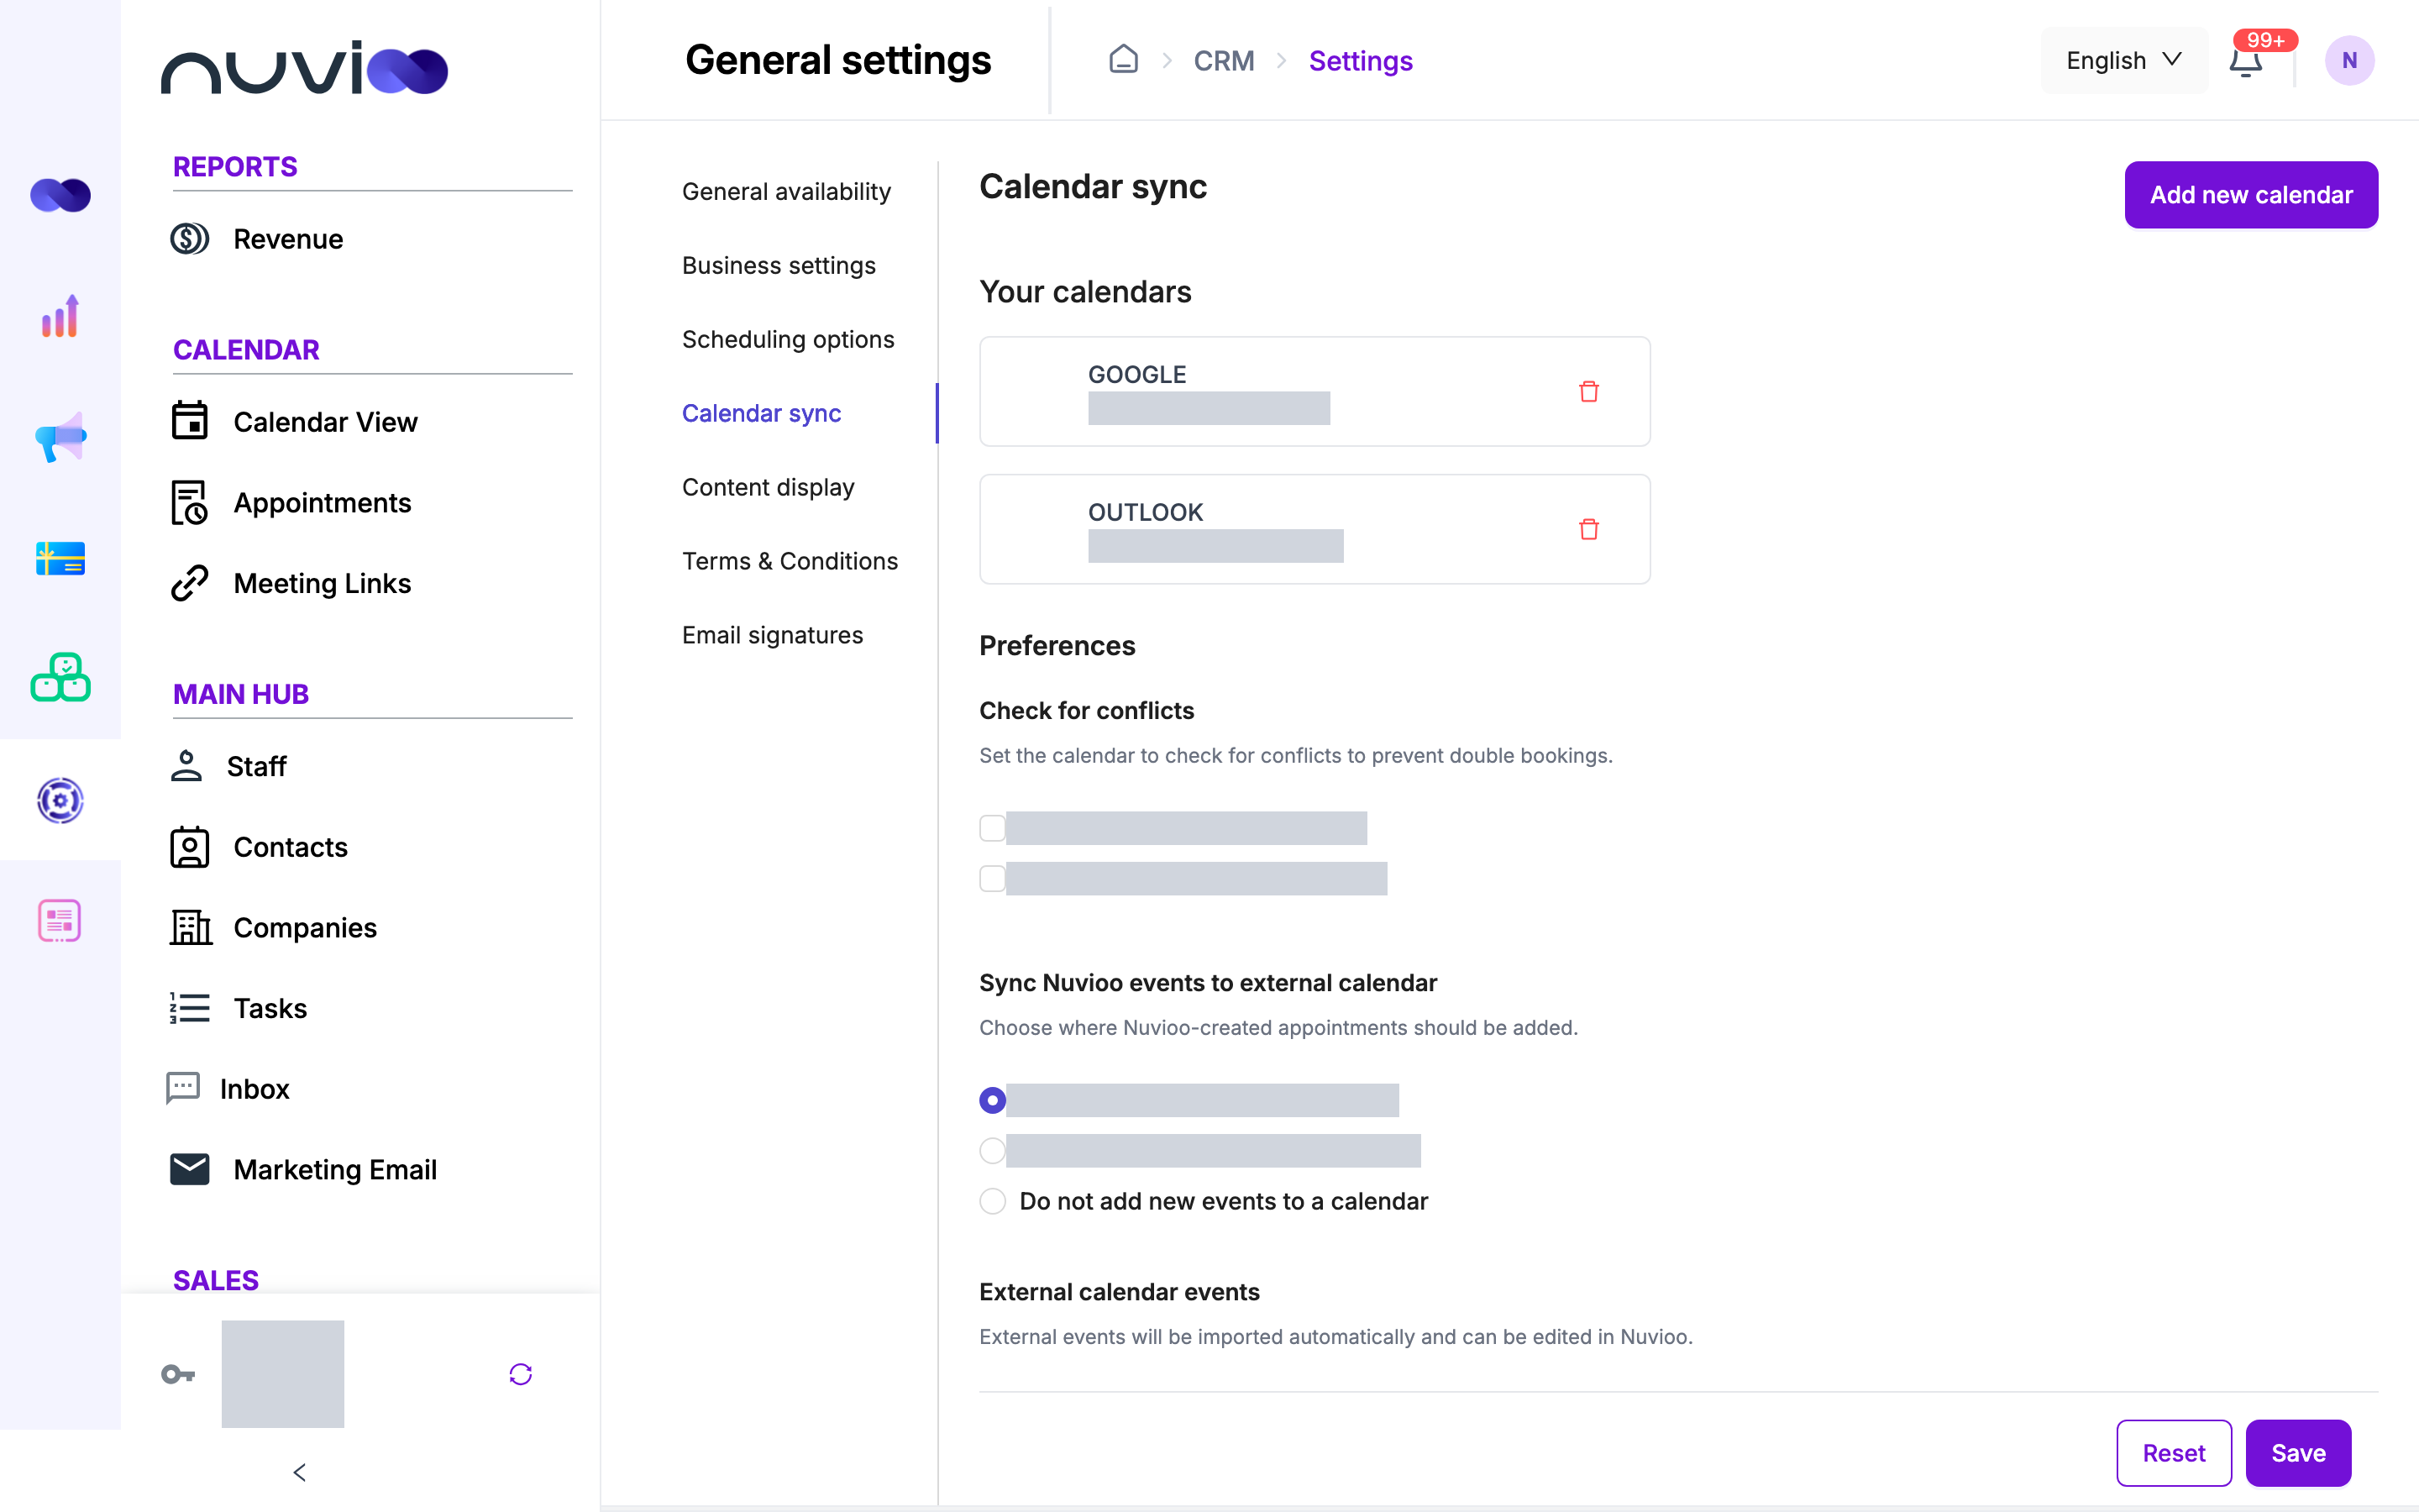Delete the OUTLOOK calendar
This screenshot has height=1512, width=2419.
[x=1588, y=529]
